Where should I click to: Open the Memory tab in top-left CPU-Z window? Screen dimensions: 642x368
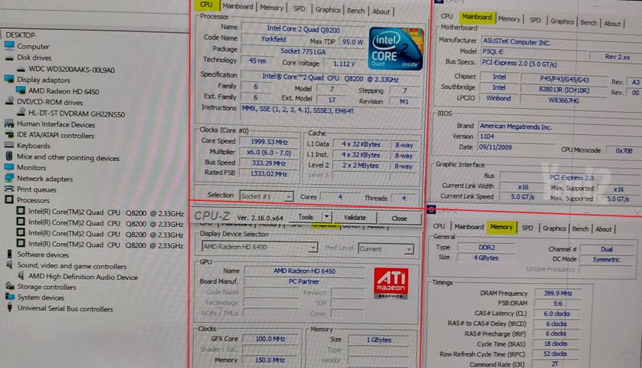271,8
